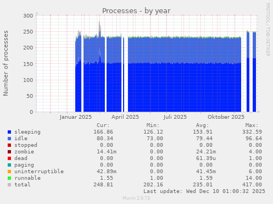Select the 'idle' legend label
273x204 pixels.
pyautogui.click(x=21, y=139)
